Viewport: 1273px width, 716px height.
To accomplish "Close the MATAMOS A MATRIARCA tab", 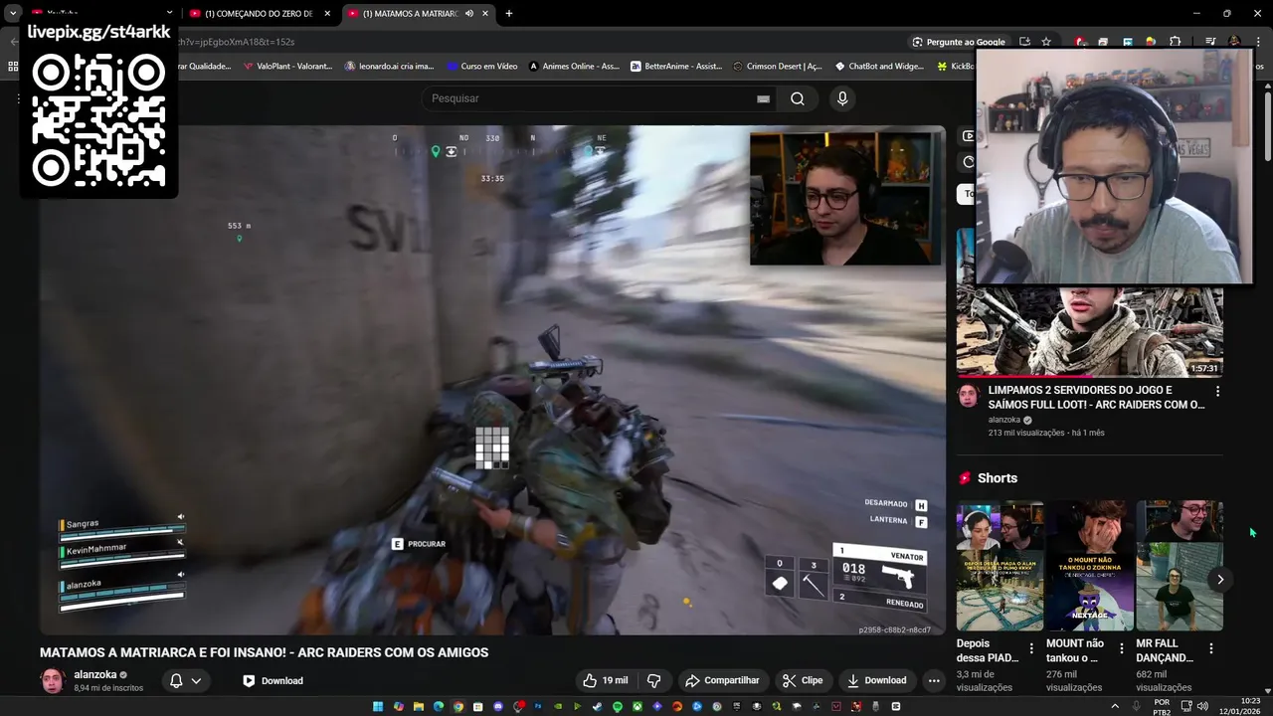I will pos(485,14).
